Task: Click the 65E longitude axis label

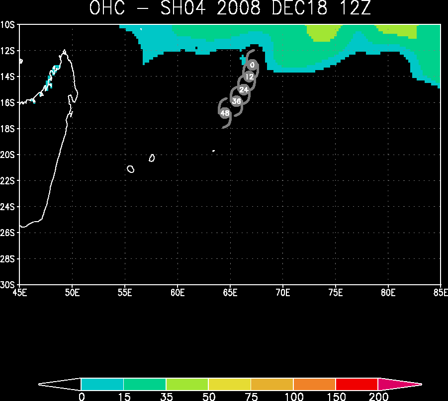Action: (230, 293)
